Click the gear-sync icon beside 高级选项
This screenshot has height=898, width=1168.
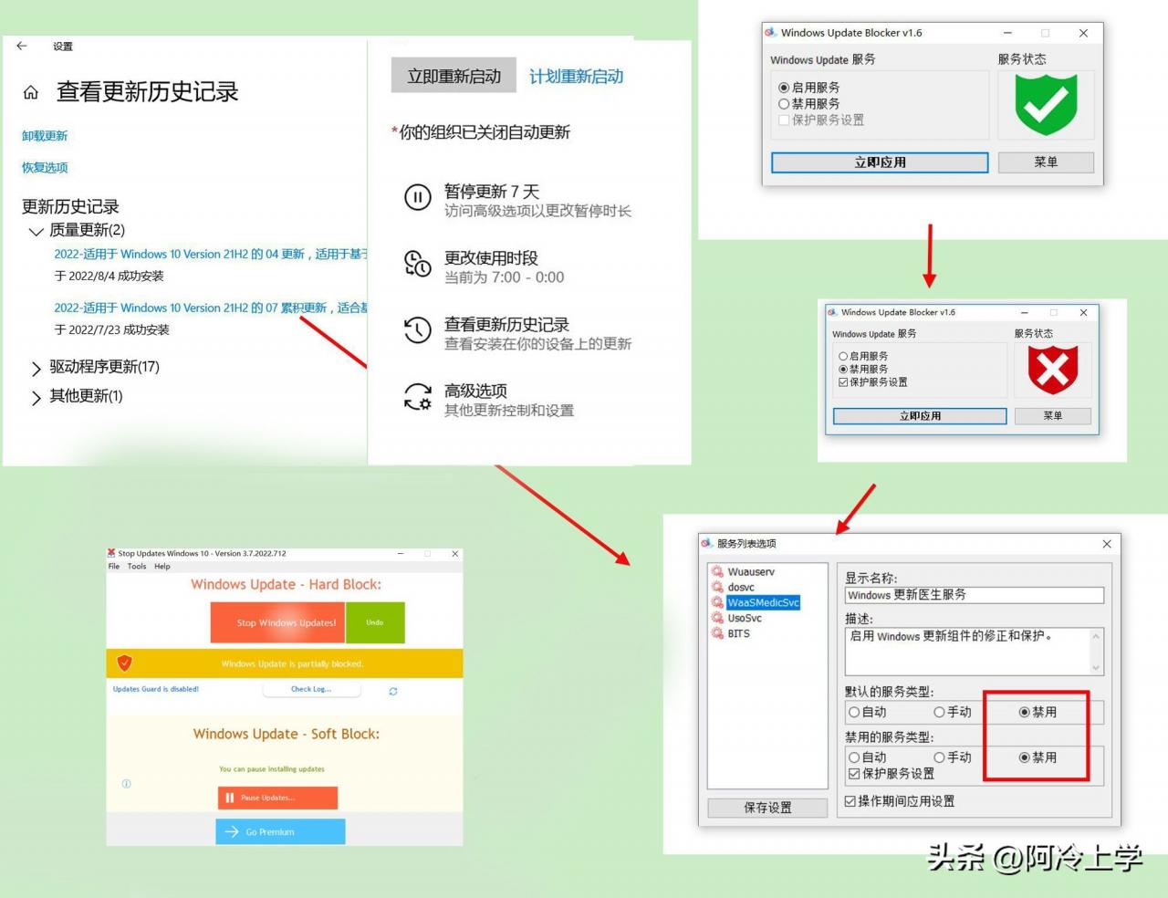[x=418, y=397]
